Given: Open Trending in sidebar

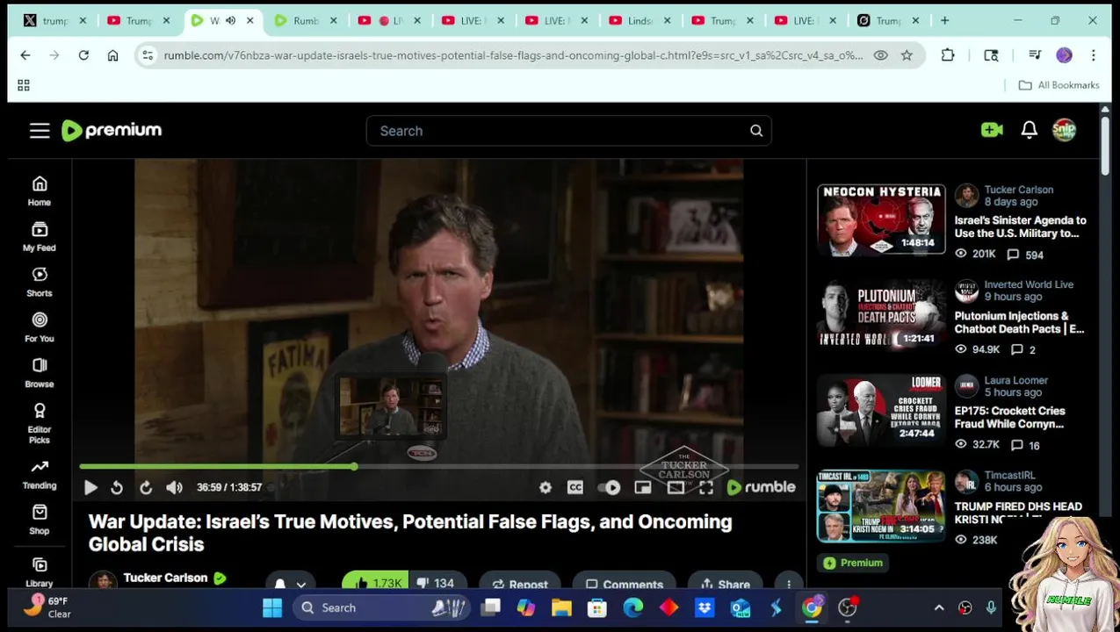Looking at the screenshot, I should 40,474.
